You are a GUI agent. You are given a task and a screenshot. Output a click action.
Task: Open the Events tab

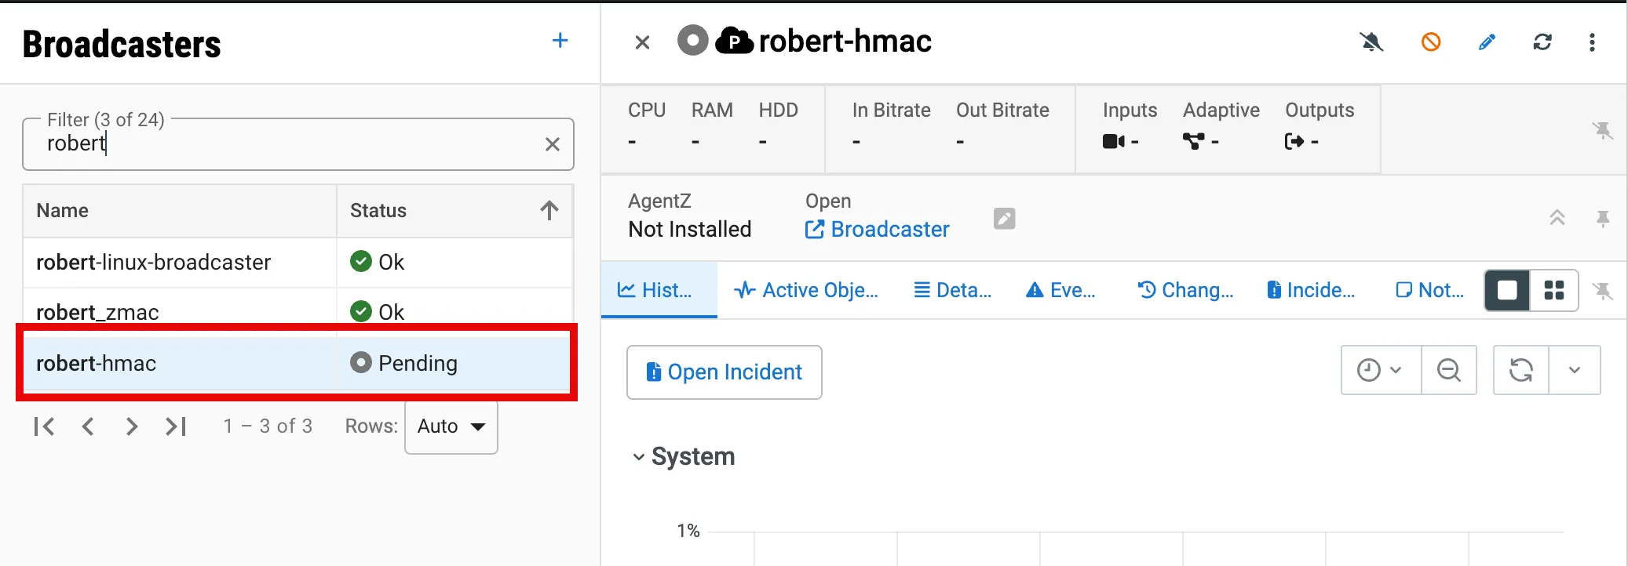pos(1060,290)
